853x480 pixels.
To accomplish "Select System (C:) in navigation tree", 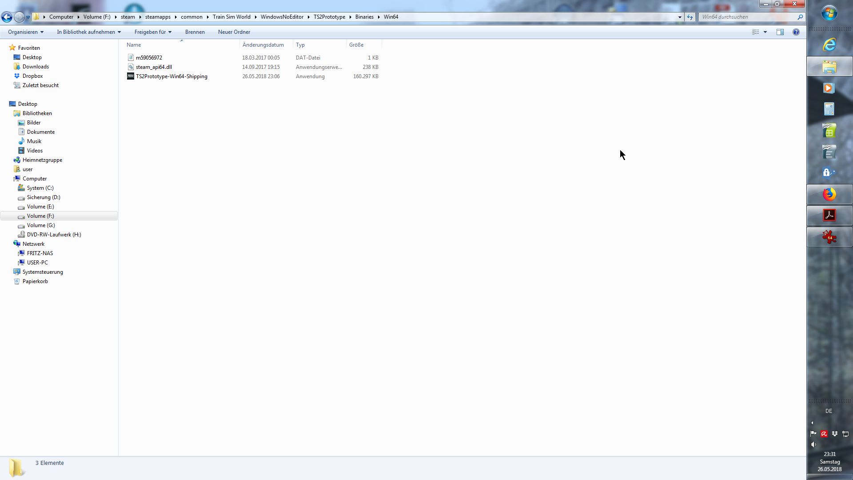I will tap(40, 188).
